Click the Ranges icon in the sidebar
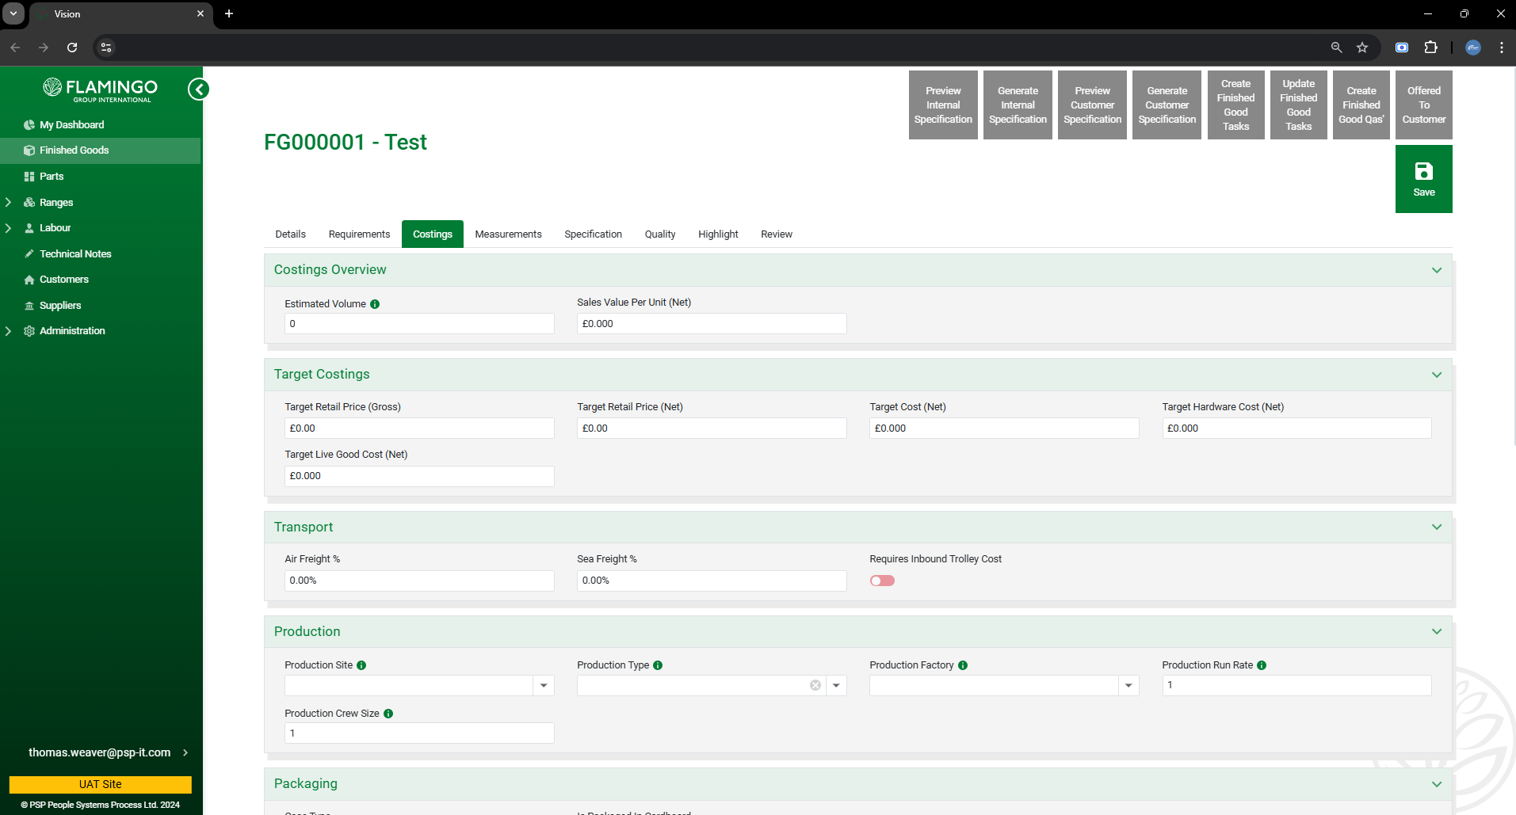The width and height of the screenshot is (1516, 815). (29, 203)
